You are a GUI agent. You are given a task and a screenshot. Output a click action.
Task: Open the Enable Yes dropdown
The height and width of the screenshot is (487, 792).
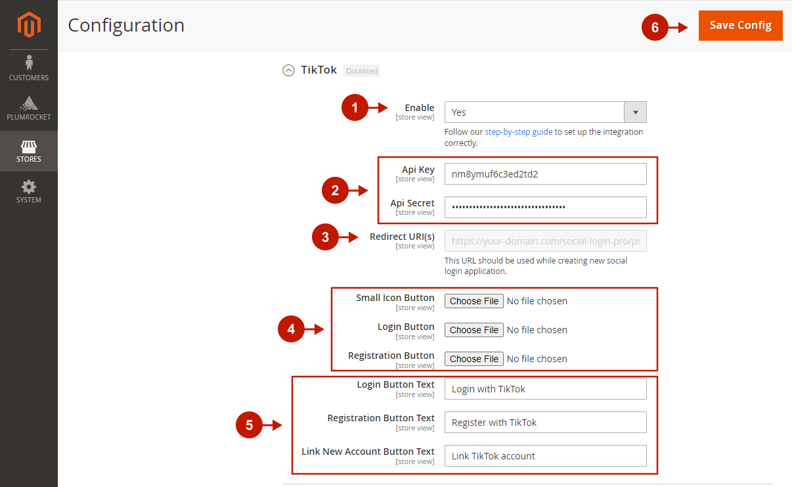pos(546,112)
